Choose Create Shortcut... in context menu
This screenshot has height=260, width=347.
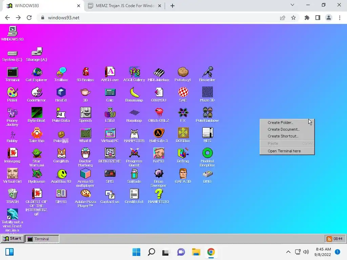click(x=287, y=136)
